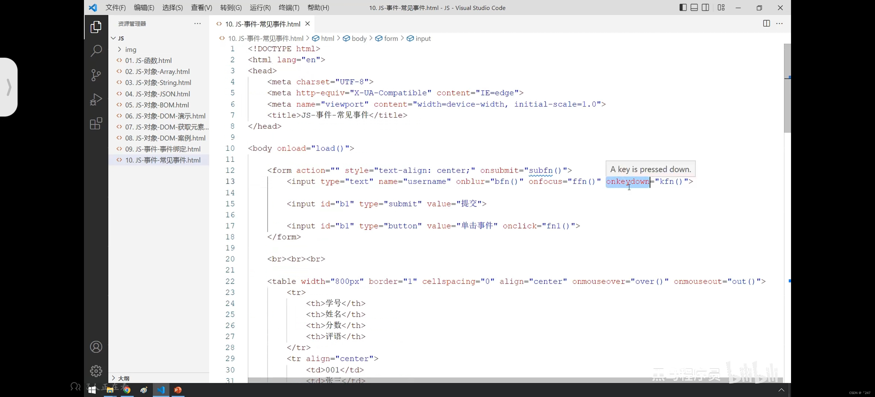Image resolution: width=875 pixels, height=397 pixels.
Task: Expand the 大纲 outline section
Action: click(159, 378)
